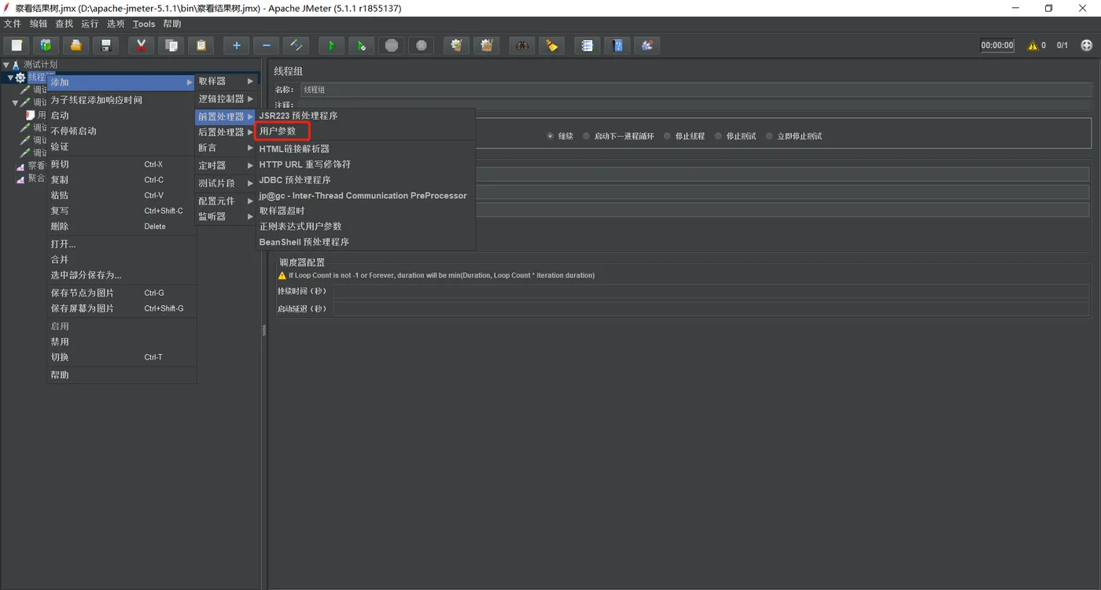Open the Tools menu in the menu bar
This screenshot has height=590, width=1101.
(x=144, y=24)
